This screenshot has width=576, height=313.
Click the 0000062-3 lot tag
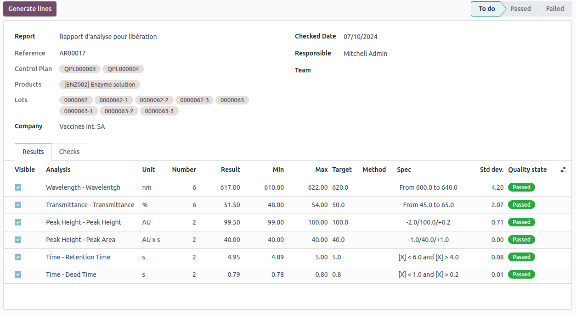(x=194, y=100)
